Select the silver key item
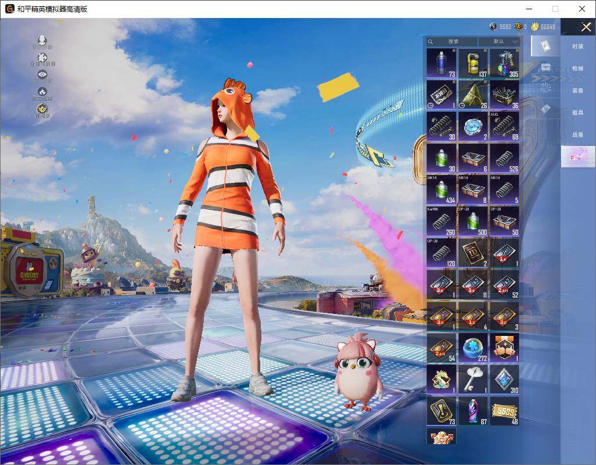Screen dimensions: 596x465 pyautogui.click(x=473, y=380)
